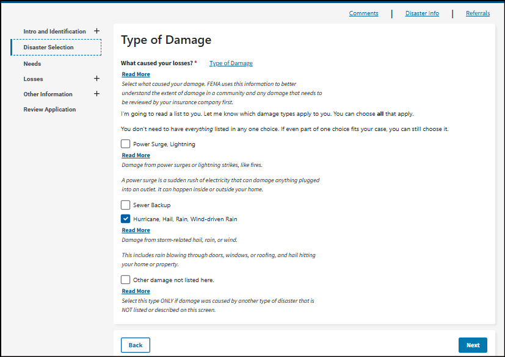Tick the Other damage not listed checkbox
505x357 pixels.
tap(126, 280)
